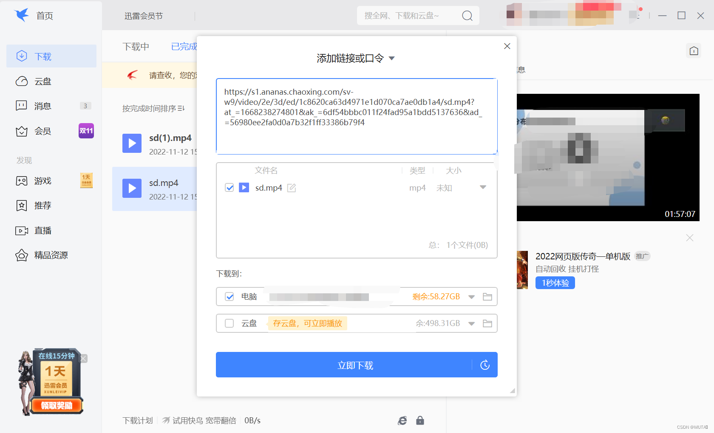Click the 请查收 notification banner icon

133,75
